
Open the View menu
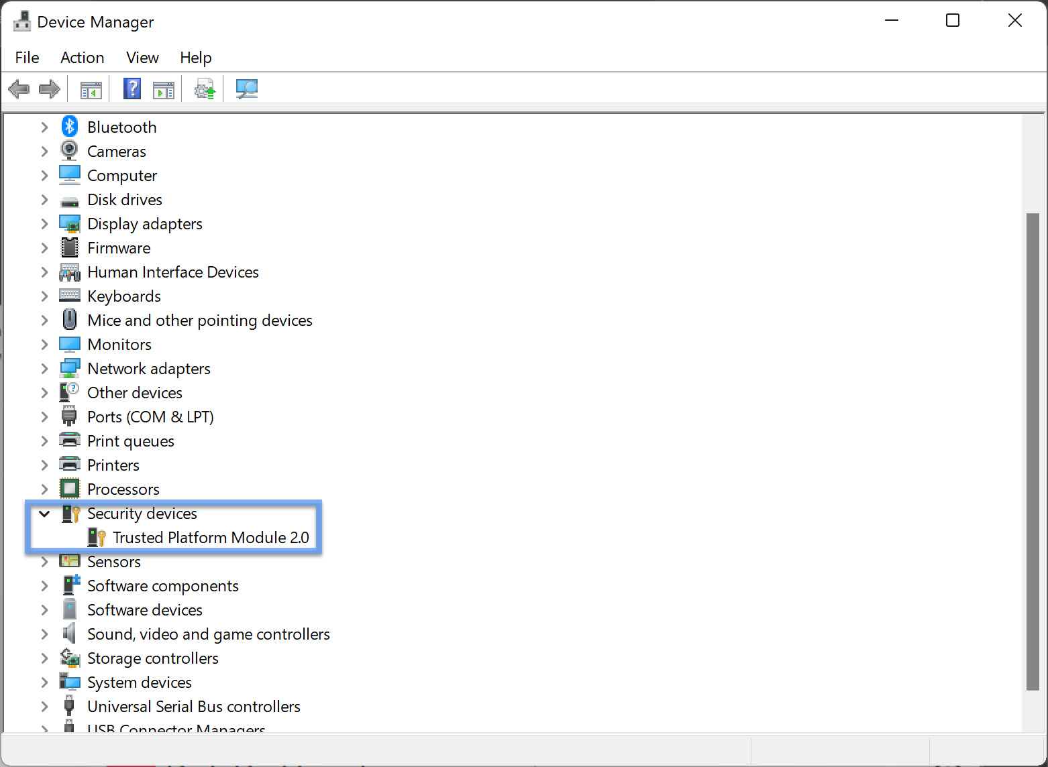(x=142, y=58)
